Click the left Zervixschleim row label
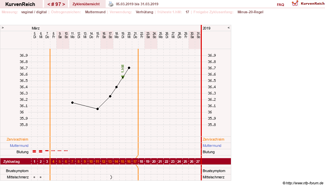 point(18,139)
